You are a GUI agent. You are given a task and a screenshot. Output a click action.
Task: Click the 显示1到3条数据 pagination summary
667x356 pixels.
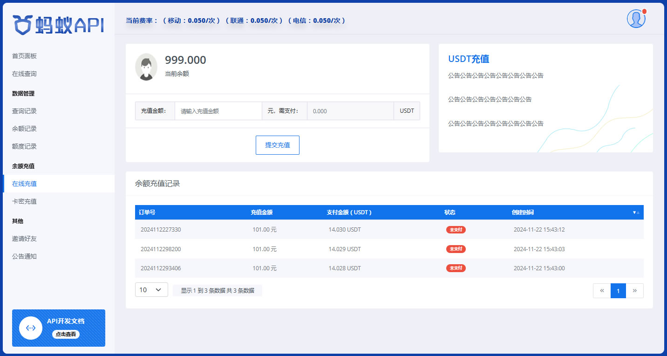tap(218, 290)
